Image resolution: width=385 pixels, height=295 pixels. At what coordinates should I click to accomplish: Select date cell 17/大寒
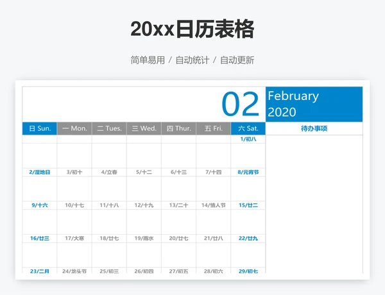[x=74, y=239]
